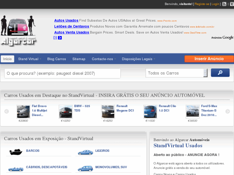Screen dimensions: 234x175
Task: Click the Cábrios convertible car icon
Action: pos(16,169)
